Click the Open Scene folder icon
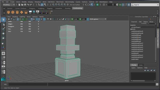Image resolution: width=160 pixels, height=90 pixels. (x=22, y=5)
